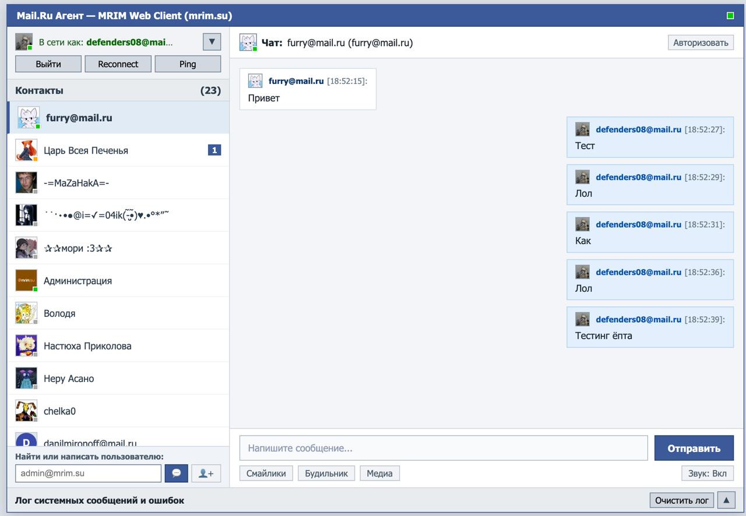
Task: Click the Авторизовать button
Action: click(701, 43)
